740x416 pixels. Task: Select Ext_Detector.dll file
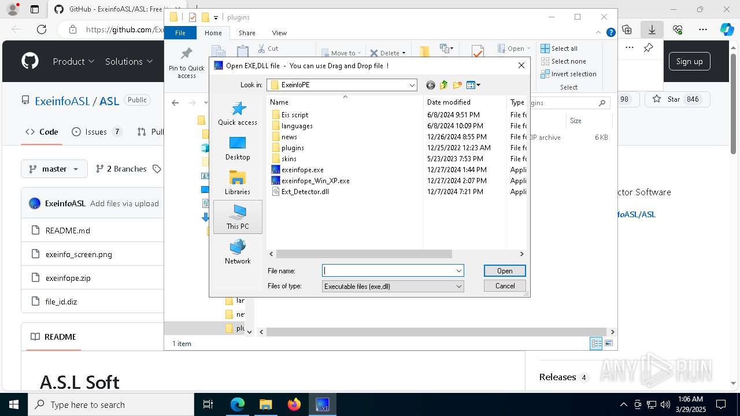[300, 191]
